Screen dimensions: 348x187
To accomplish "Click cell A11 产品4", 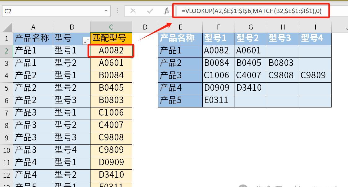I will pyautogui.click(x=33, y=163).
